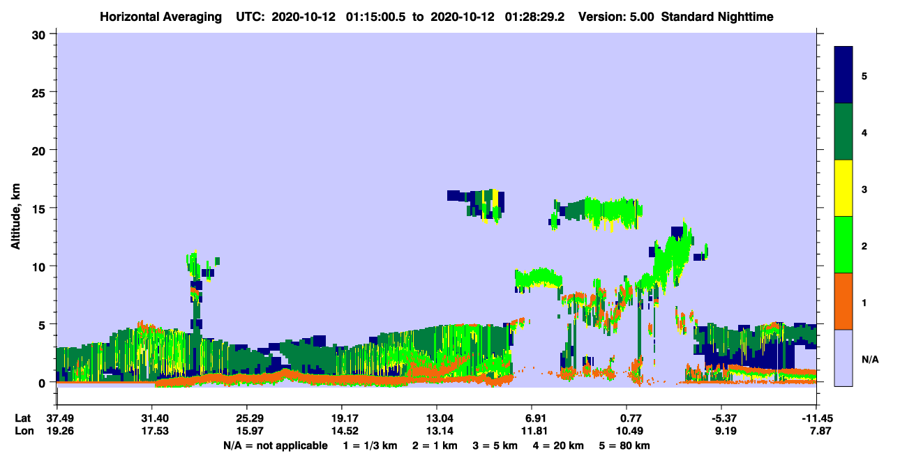Image resolution: width=907 pixels, height=465 pixels.
Task: Click the 'Lon' row label
Action: pos(24,431)
